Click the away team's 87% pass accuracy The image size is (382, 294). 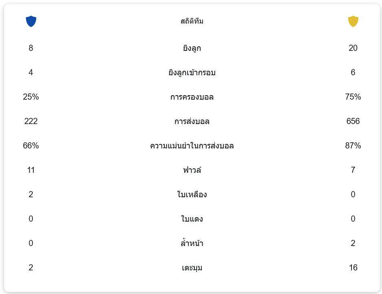353,146
